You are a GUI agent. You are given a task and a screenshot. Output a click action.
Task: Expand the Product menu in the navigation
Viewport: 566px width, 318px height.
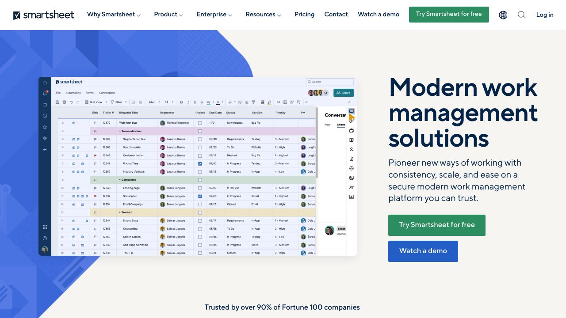pos(166,14)
